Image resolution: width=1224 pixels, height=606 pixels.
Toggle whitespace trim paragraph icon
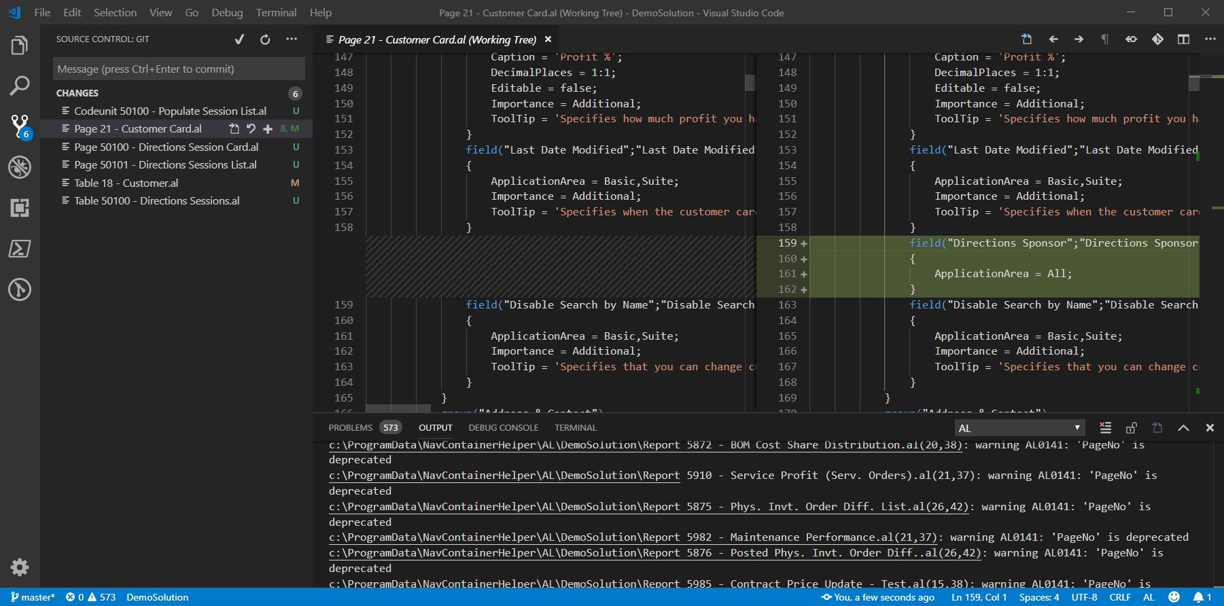(x=1105, y=39)
